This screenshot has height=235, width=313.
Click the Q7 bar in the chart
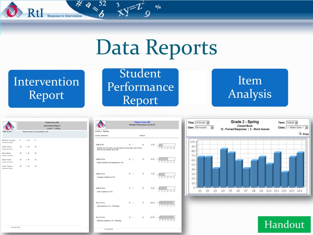point(247,177)
